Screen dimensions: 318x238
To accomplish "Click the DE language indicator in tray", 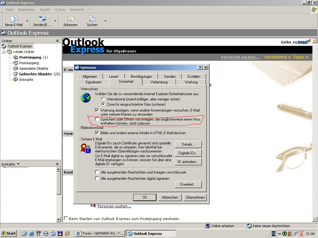I will coord(274,234).
